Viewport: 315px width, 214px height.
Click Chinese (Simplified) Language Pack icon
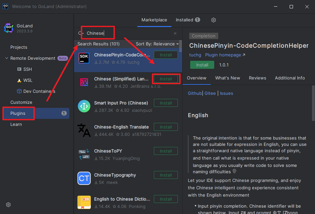(x=84, y=82)
